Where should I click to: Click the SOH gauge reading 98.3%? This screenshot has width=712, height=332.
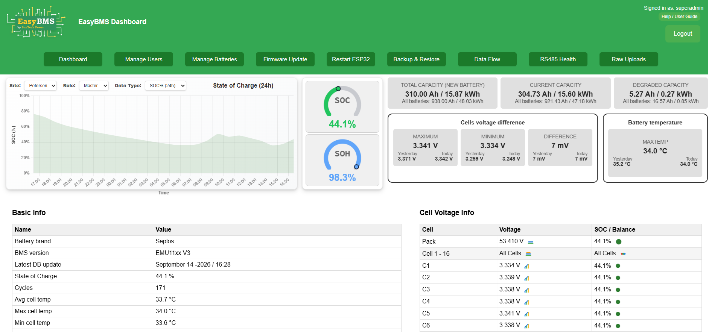342,160
